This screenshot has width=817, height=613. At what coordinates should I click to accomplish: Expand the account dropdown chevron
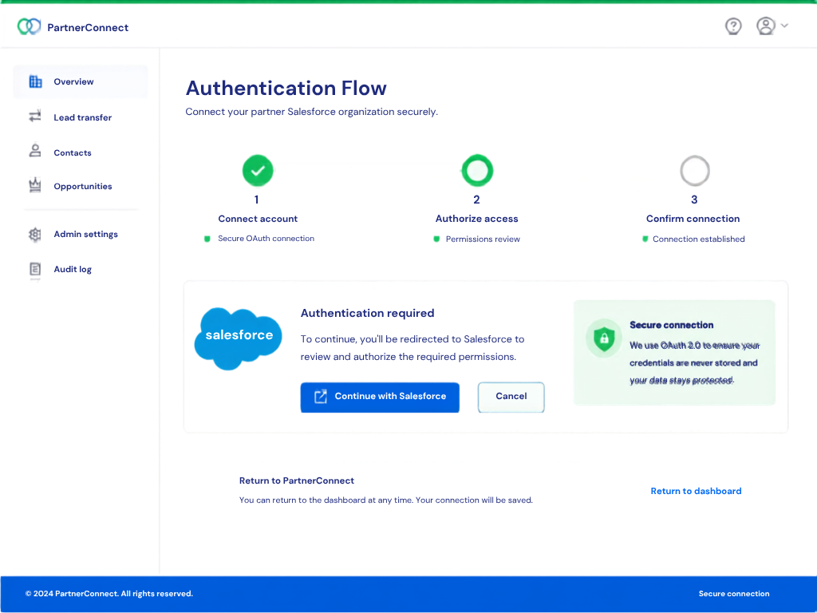pos(784,26)
